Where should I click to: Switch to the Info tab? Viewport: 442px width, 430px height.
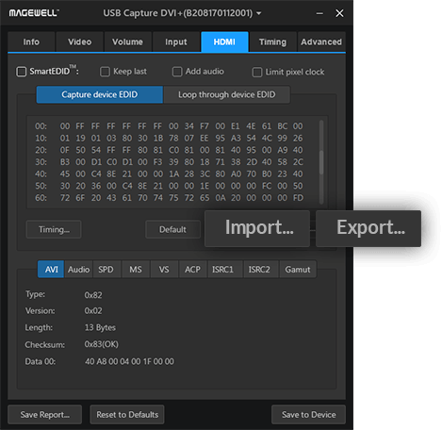click(x=31, y=41)
